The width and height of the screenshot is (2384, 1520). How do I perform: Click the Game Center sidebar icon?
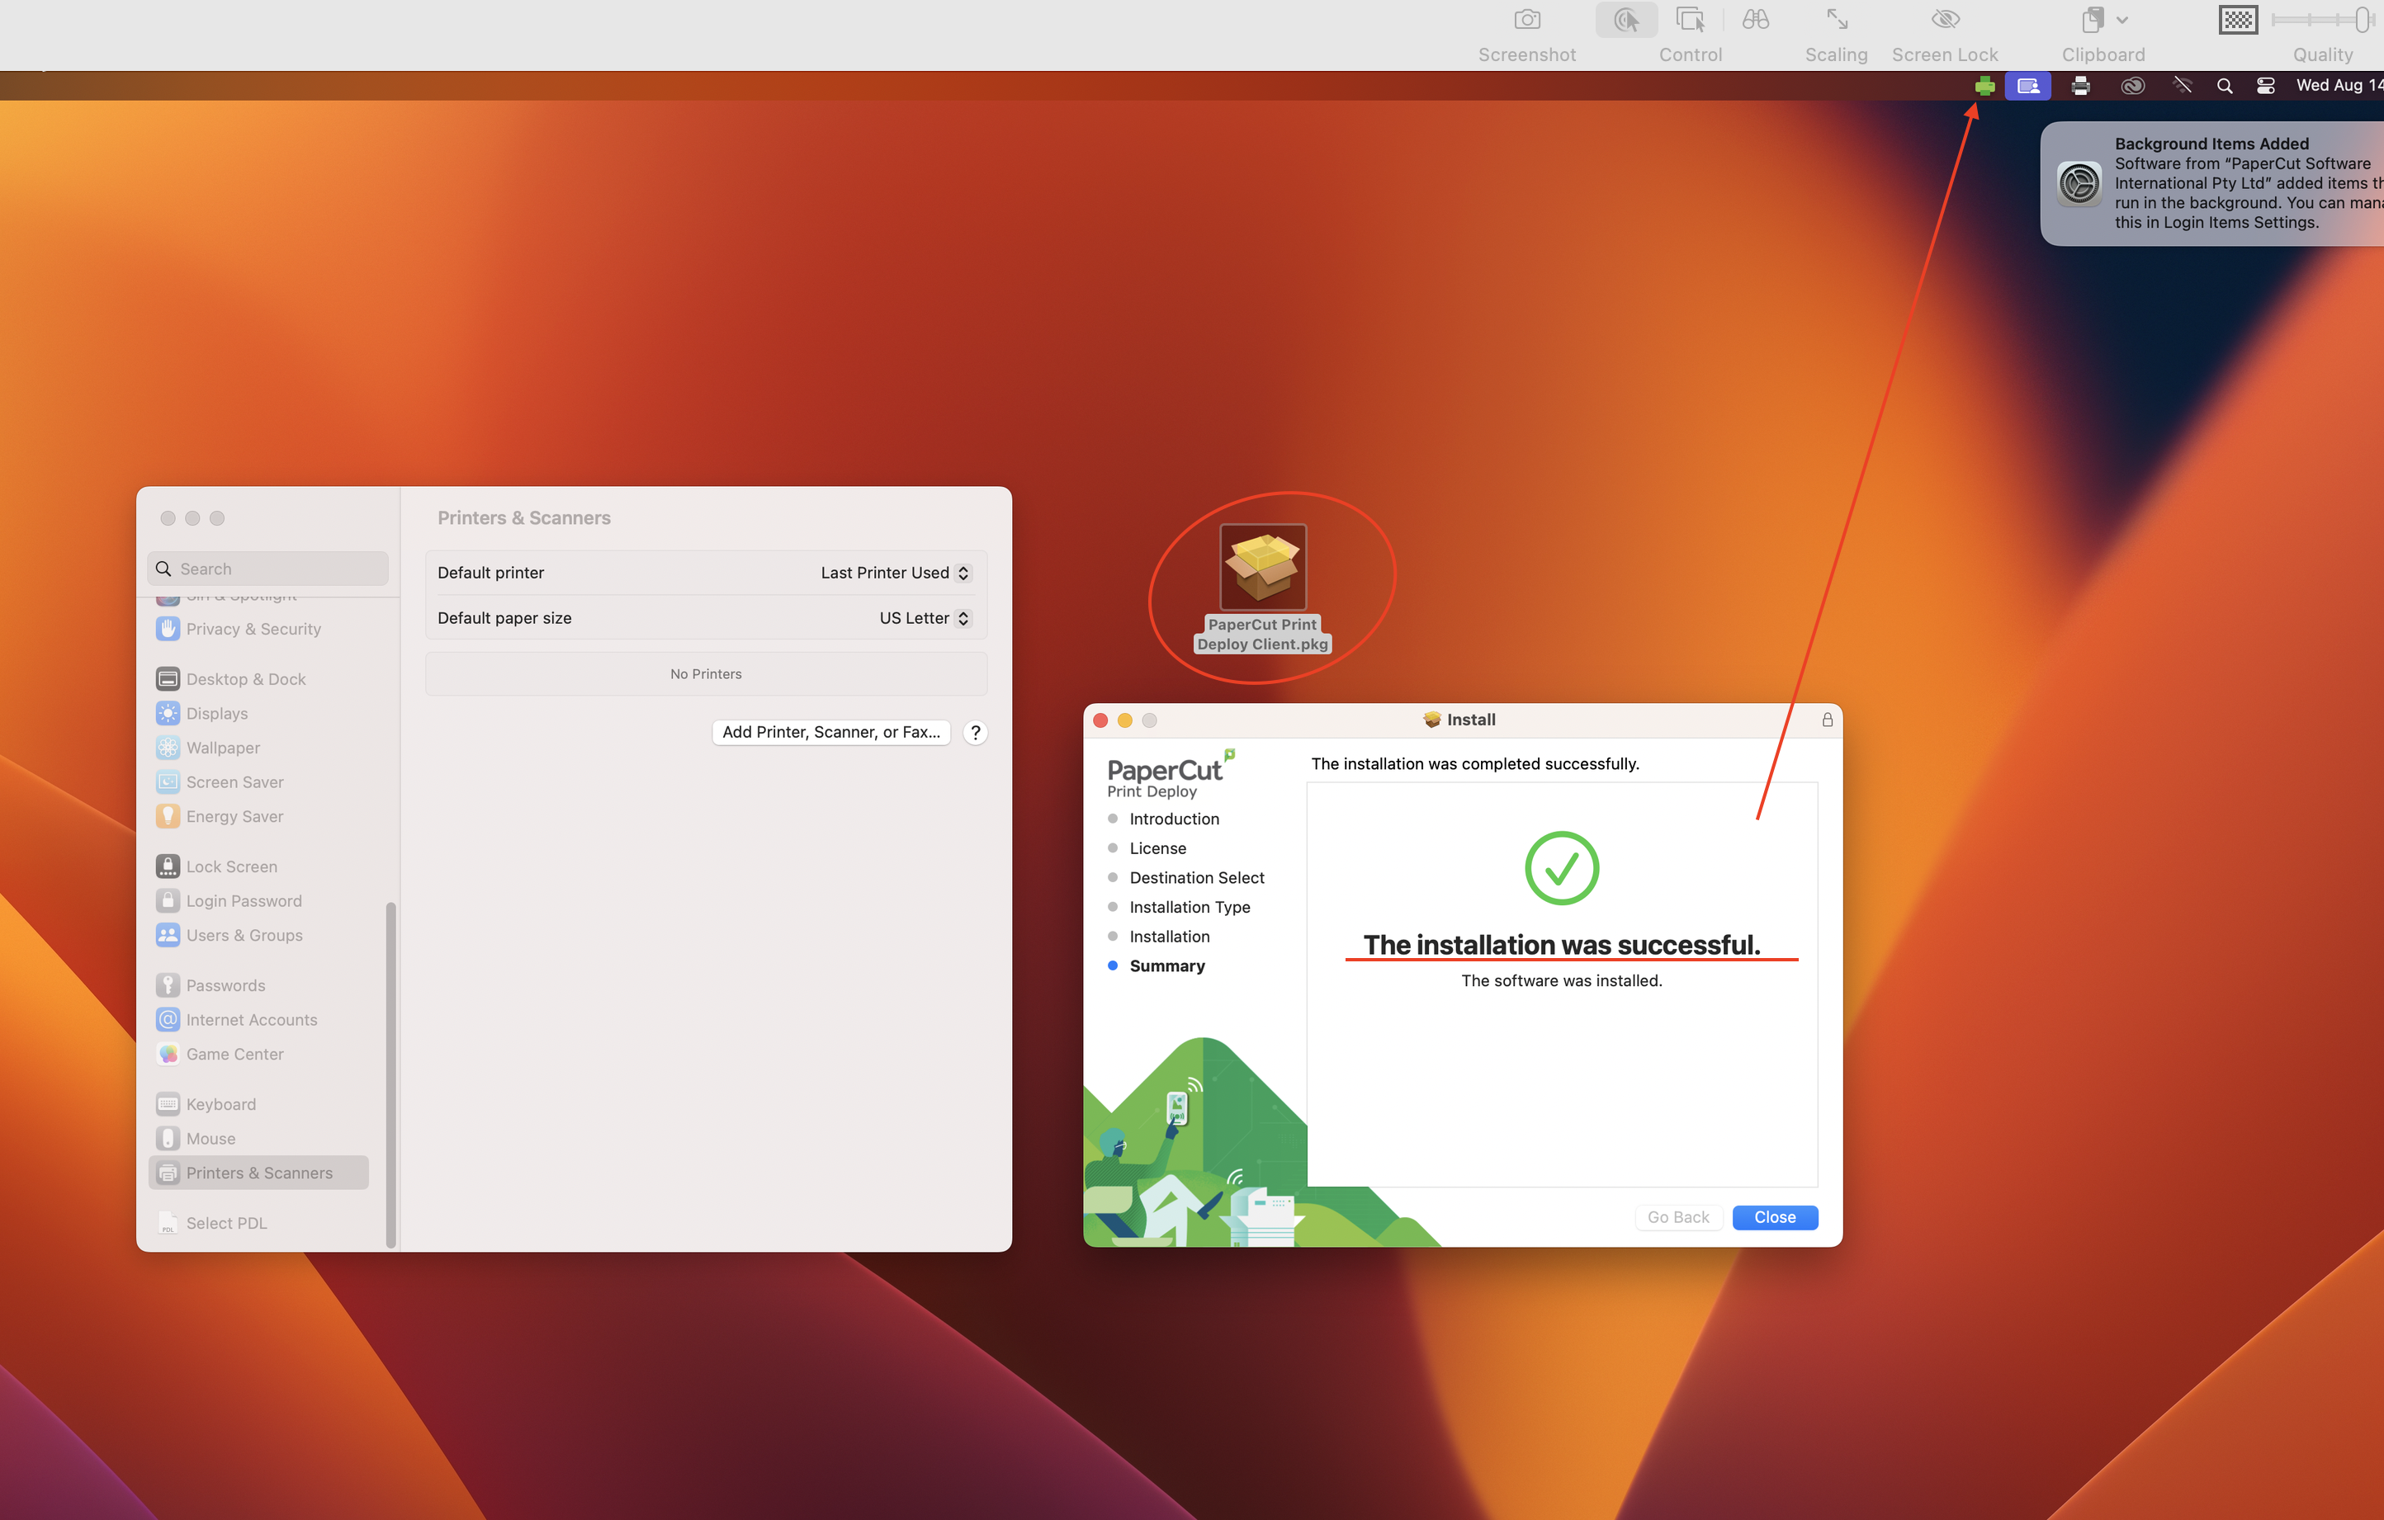click(168, 1054)
